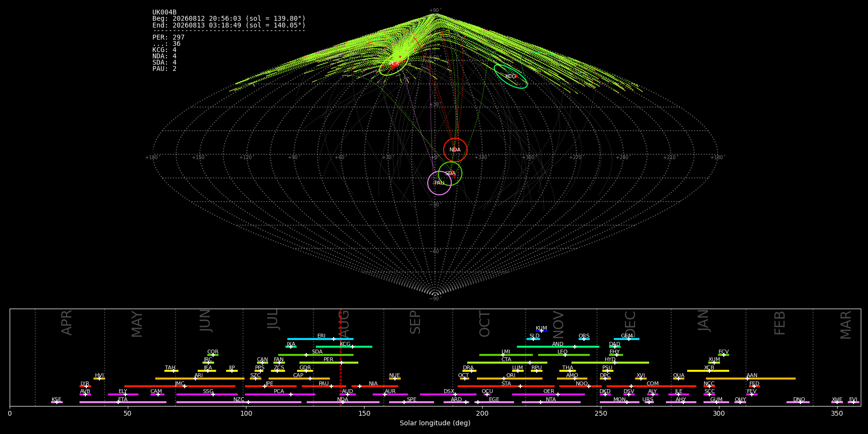Click the DEC month label
Screen dimensions: 868x434
coord(630,324)
